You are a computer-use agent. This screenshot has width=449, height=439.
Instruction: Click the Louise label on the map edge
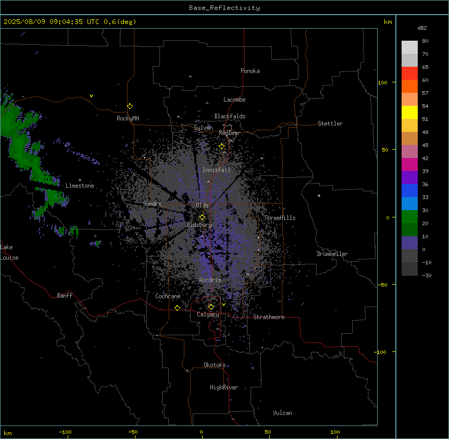click(x=9, y=258)
